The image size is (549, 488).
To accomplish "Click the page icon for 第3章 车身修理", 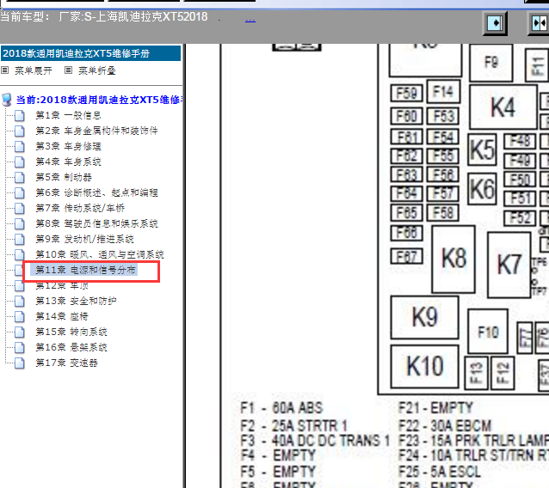I will (x=20, y=146).
